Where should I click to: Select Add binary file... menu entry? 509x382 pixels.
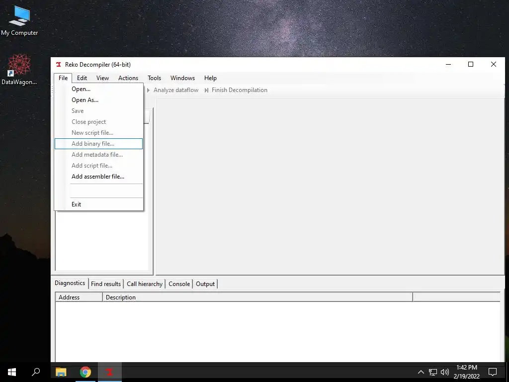[99, 144]
